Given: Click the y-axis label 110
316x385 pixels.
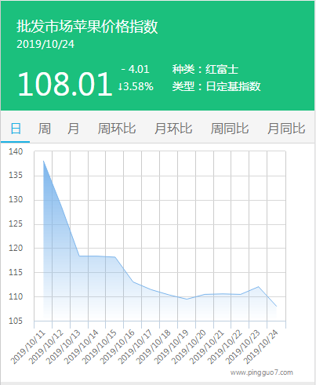Looking at the screenshot, I should pyautogui.click(x=16, y=296).
